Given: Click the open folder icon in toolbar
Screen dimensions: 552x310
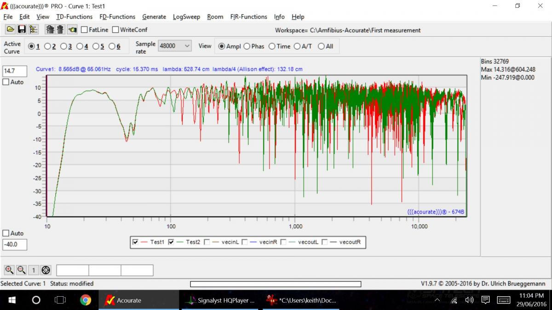Looking at the screenshot, I should [10, 29].
